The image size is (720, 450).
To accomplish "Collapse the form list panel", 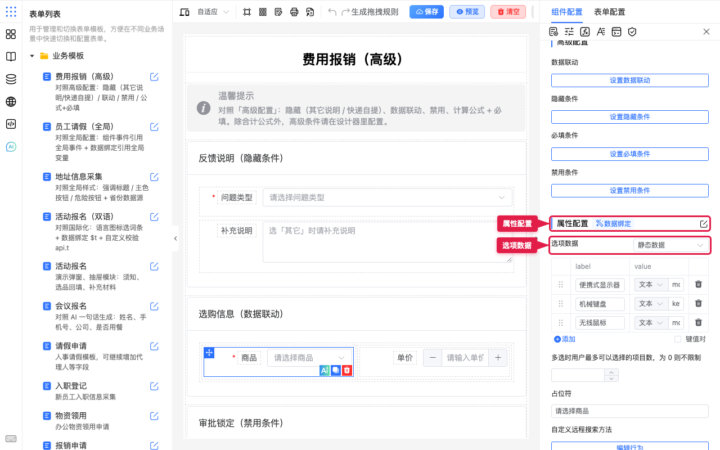I will click(x=175, y=238).
